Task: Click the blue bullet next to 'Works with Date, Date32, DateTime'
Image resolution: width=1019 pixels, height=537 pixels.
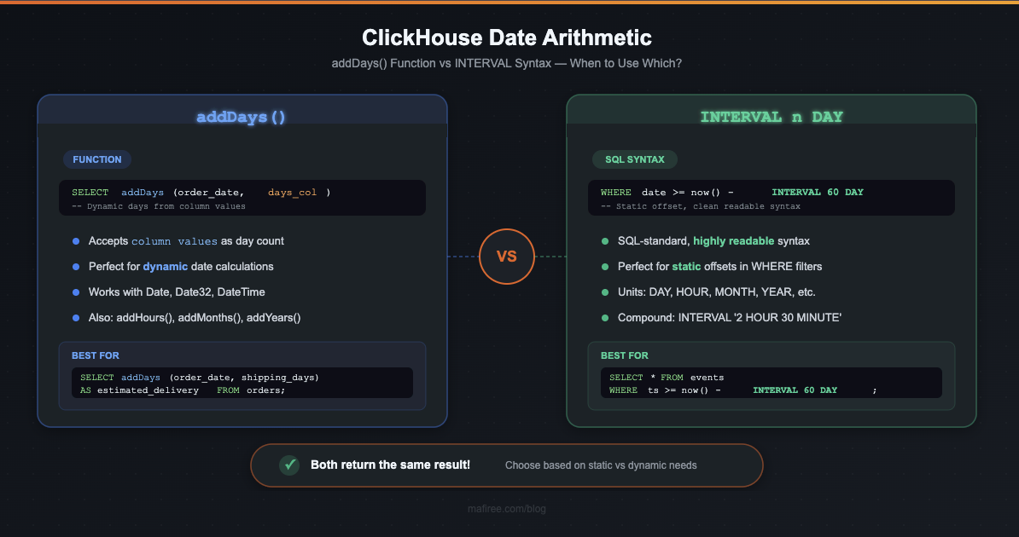Action: pyautogui.click(x=75, y=292)
